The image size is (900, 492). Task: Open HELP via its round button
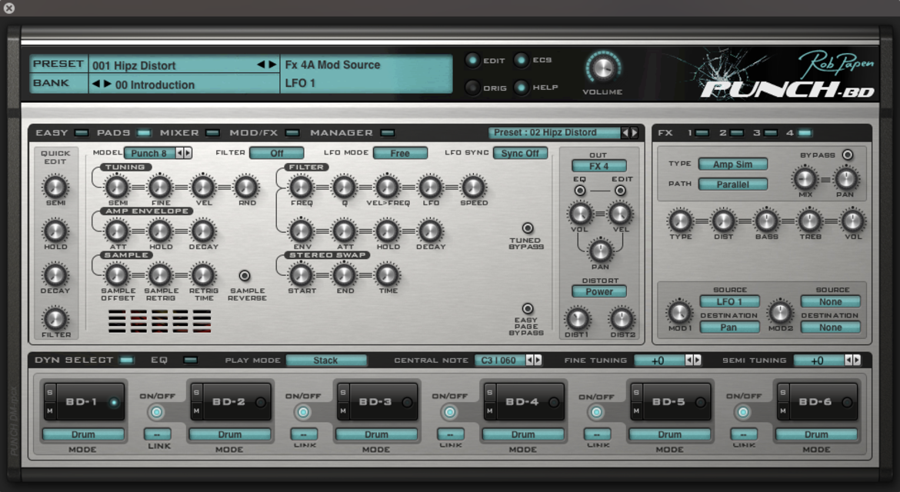click(522, 87)
